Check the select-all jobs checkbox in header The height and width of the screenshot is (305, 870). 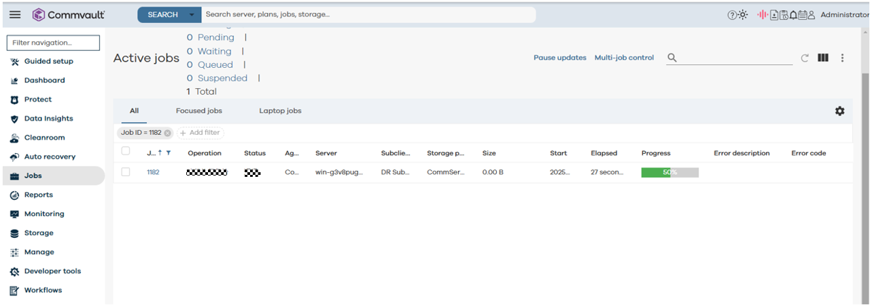tap(126, 151)
